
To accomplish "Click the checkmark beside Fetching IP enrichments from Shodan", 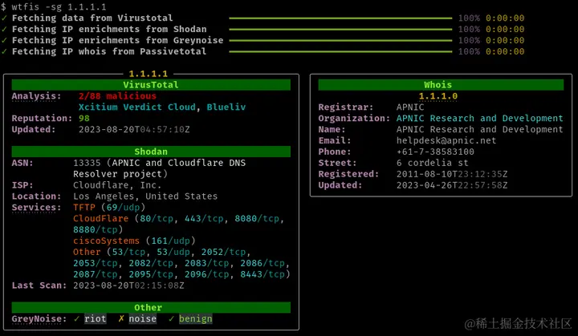I will pos(4,29).
